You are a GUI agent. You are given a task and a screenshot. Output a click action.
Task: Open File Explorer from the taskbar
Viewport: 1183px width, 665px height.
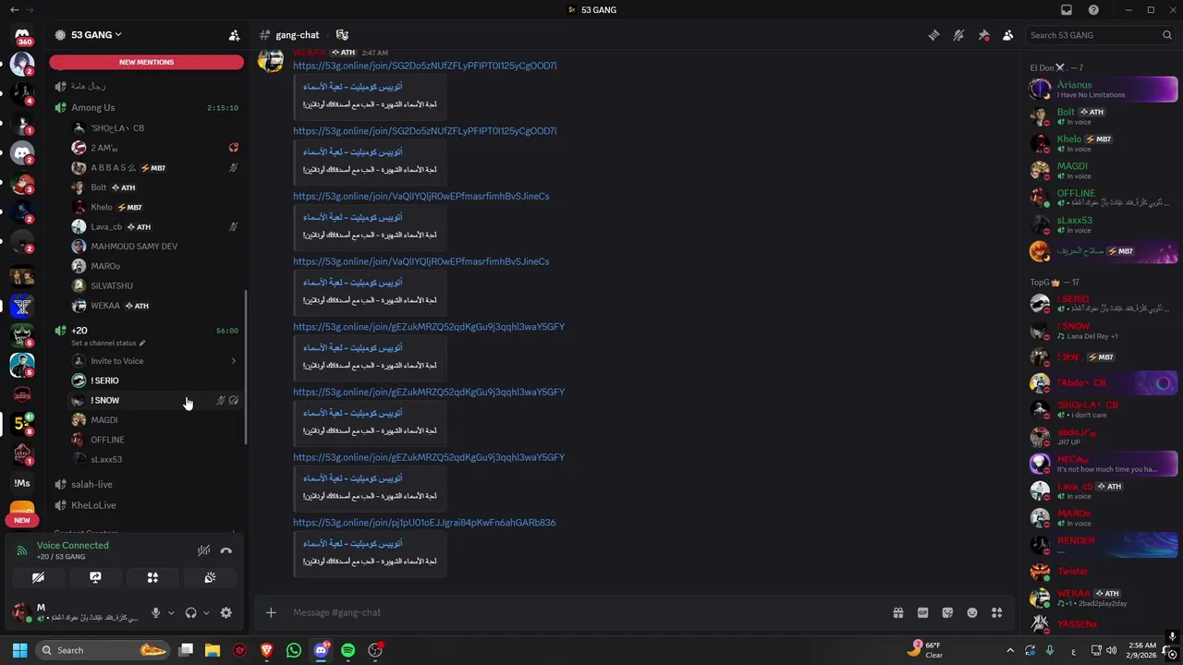tap(213, 650)
